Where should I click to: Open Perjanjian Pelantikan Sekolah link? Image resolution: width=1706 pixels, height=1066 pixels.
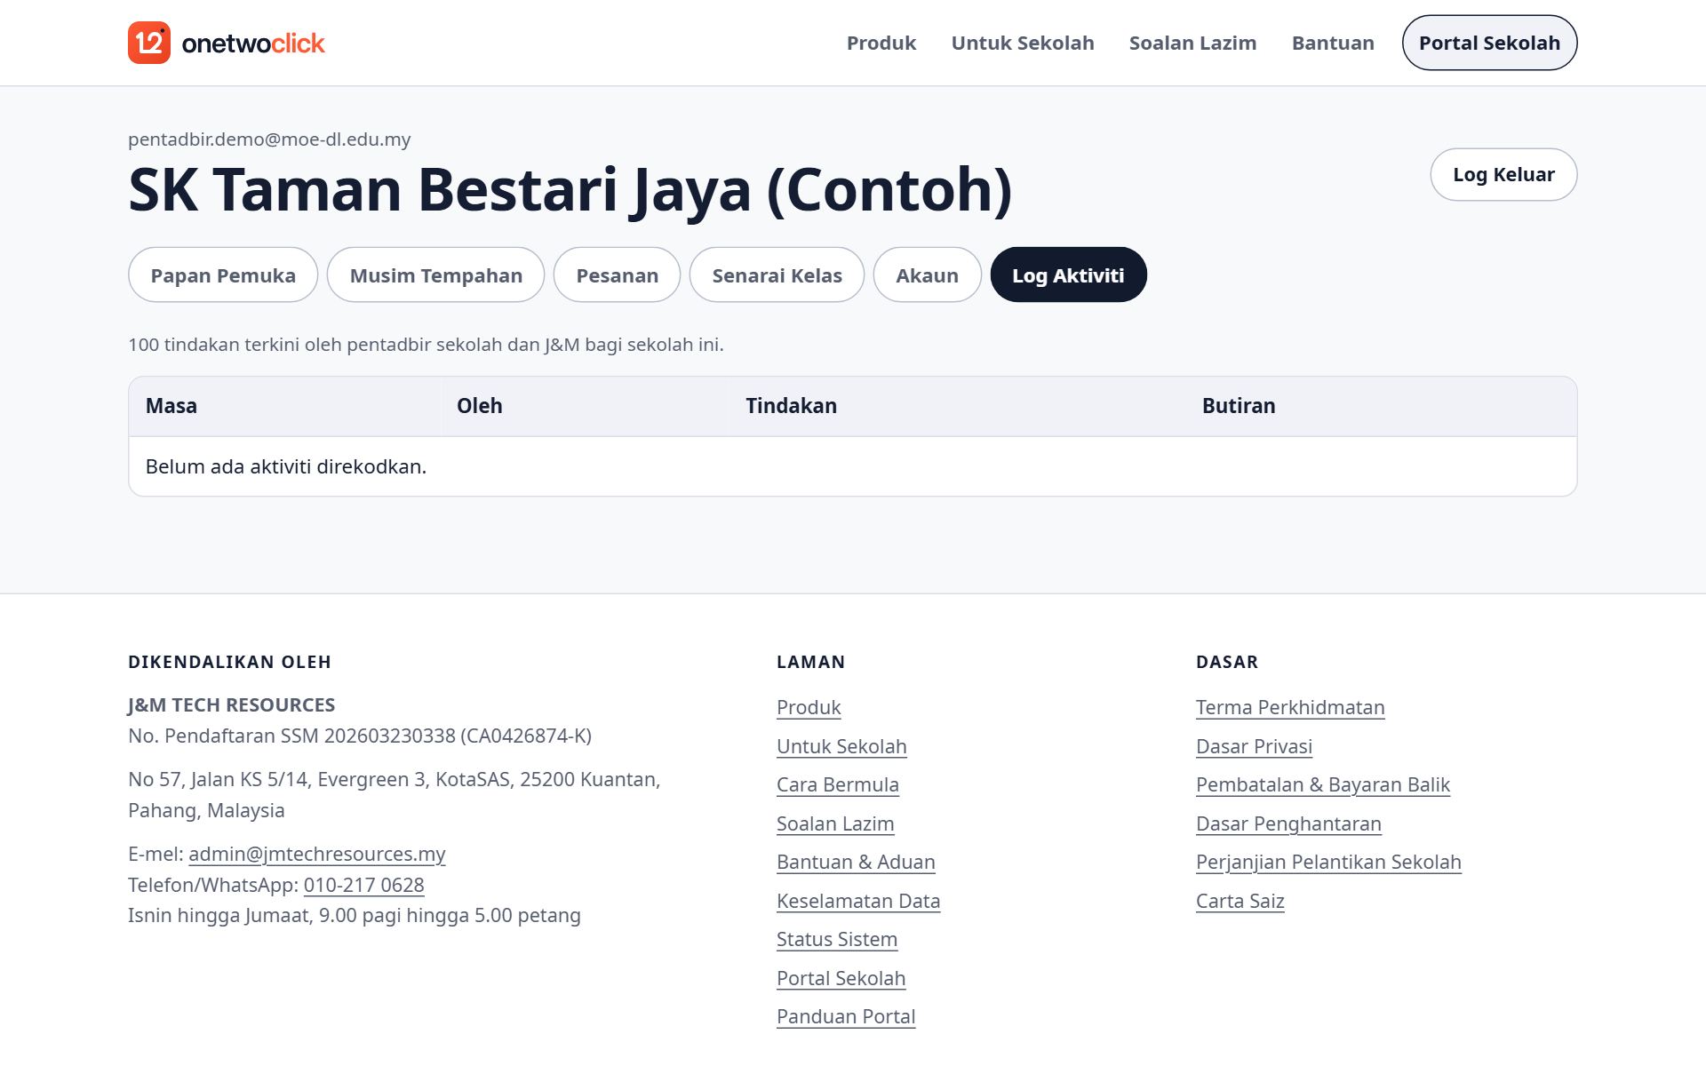(x=1328, y=862)
